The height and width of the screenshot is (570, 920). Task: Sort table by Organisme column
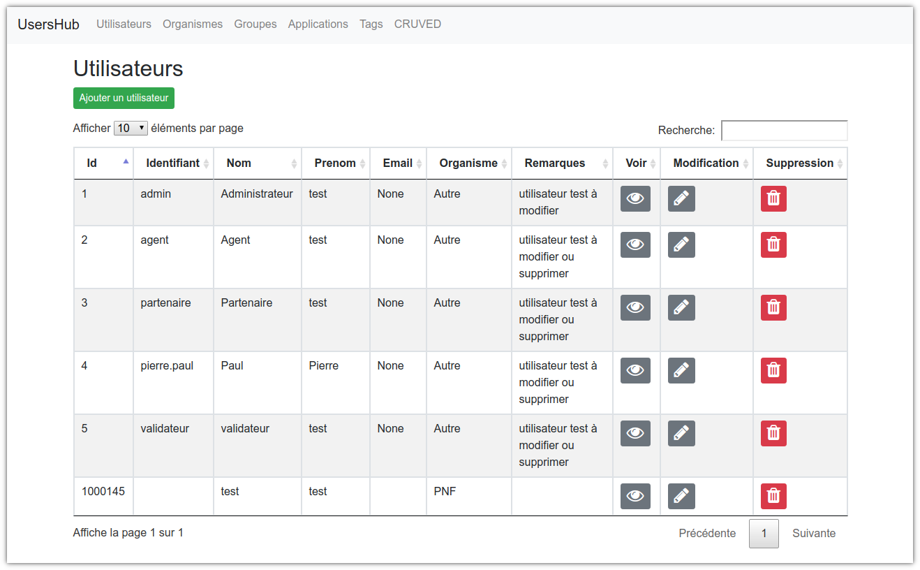pyautogui.click(x=469, y=163)
